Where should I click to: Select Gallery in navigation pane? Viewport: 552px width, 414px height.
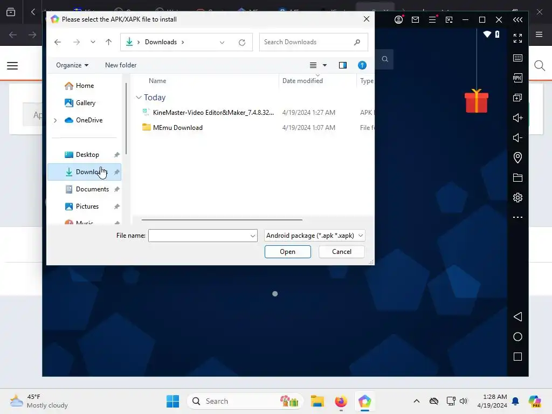85,103
